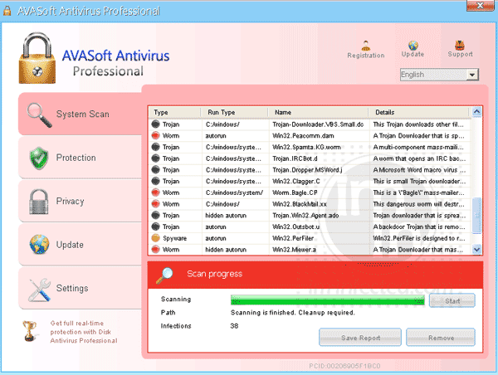This screenshot has width=498, height=375.
Task: Select the Trojan-Downloader.VBS.Small.dc name cell
Action: click(x=318, y=124)
